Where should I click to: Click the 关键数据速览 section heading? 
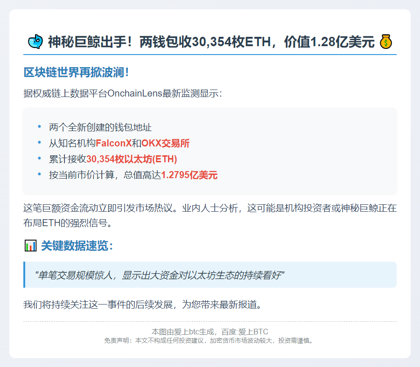coord(77,246)
